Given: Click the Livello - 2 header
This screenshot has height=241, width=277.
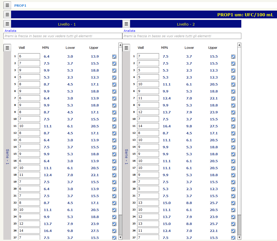Looking at the screenshot, I should coord(186,24).
